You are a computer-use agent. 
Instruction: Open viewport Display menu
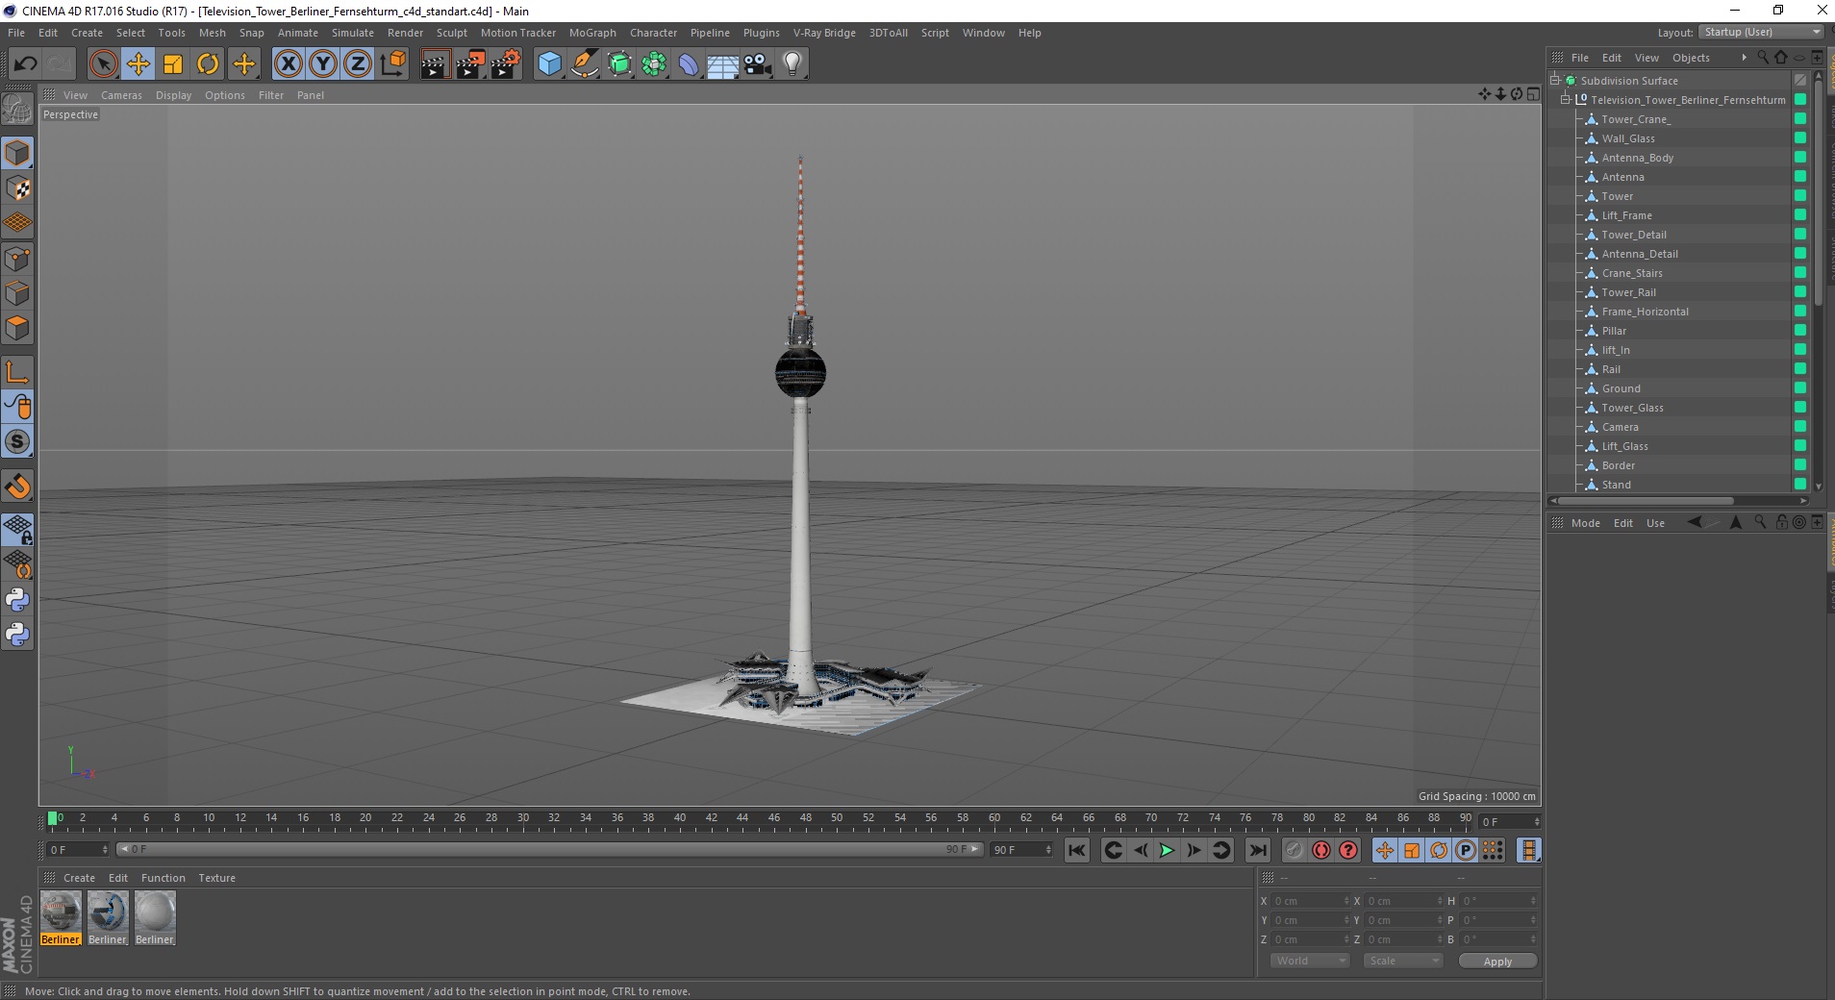(173, 95)
